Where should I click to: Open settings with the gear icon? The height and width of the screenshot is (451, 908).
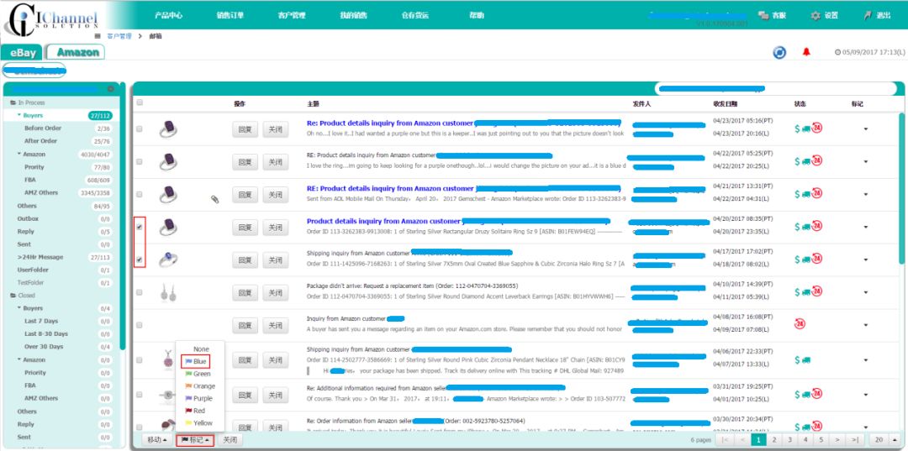coord(816,16)
